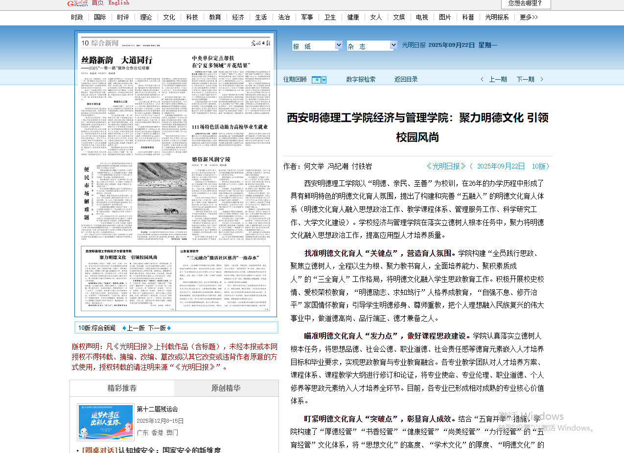Switch to the 精彩推荐 tab
Viewport: 624px width, 453px height.
pyautogui.click(x=122, y=388)
